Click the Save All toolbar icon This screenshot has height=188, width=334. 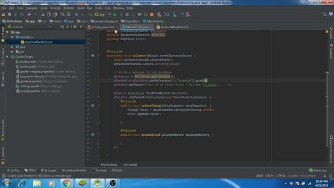point(9,15)
